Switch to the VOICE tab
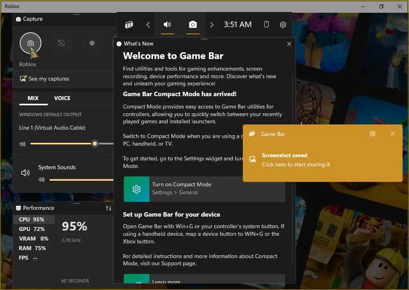The height and width of the screenshot is (290, 409). coord(62,98)
